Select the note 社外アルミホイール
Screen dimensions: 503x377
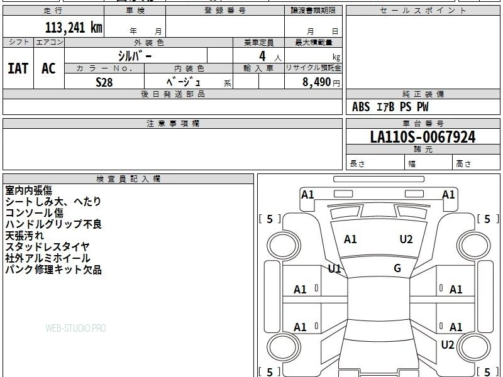point(48,258)
